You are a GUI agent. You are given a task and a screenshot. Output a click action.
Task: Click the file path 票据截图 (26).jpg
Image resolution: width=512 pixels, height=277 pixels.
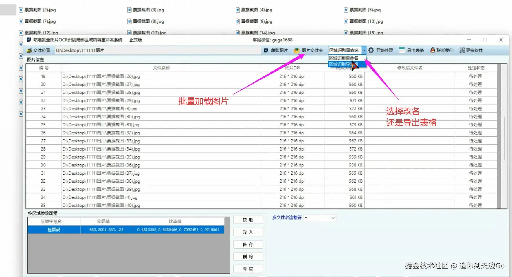point(101,76)
